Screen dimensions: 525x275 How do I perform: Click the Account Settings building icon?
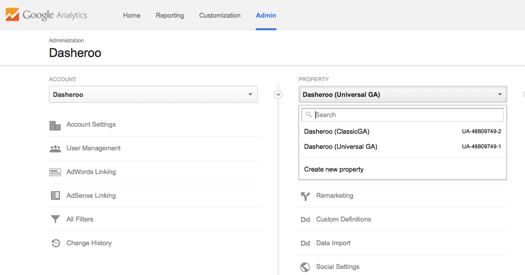(x=55, y=125)
